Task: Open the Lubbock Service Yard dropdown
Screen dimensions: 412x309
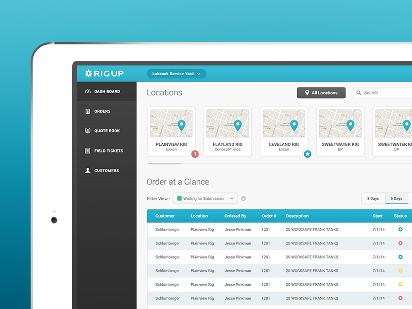Action: [x=176, y=74]
